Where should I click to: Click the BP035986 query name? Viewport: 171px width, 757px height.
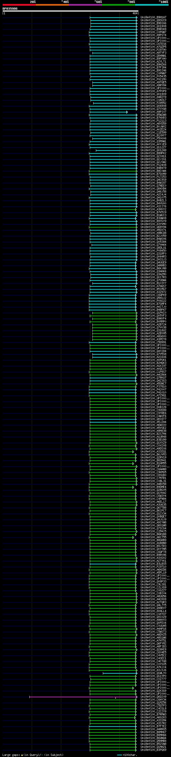click(10, 9)
